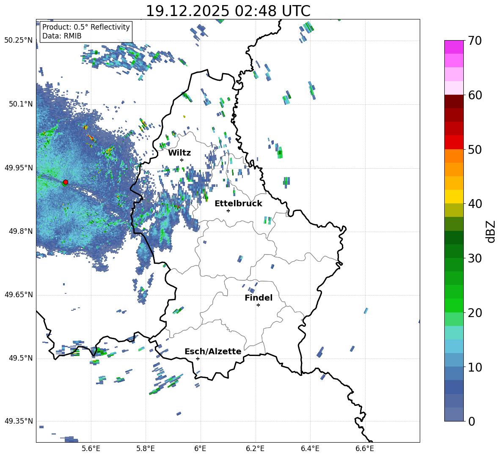The height and width of the screenshot is (457, 501).
Task: Click the 60 value on the colorbar
Action: [x=474, y=95]
